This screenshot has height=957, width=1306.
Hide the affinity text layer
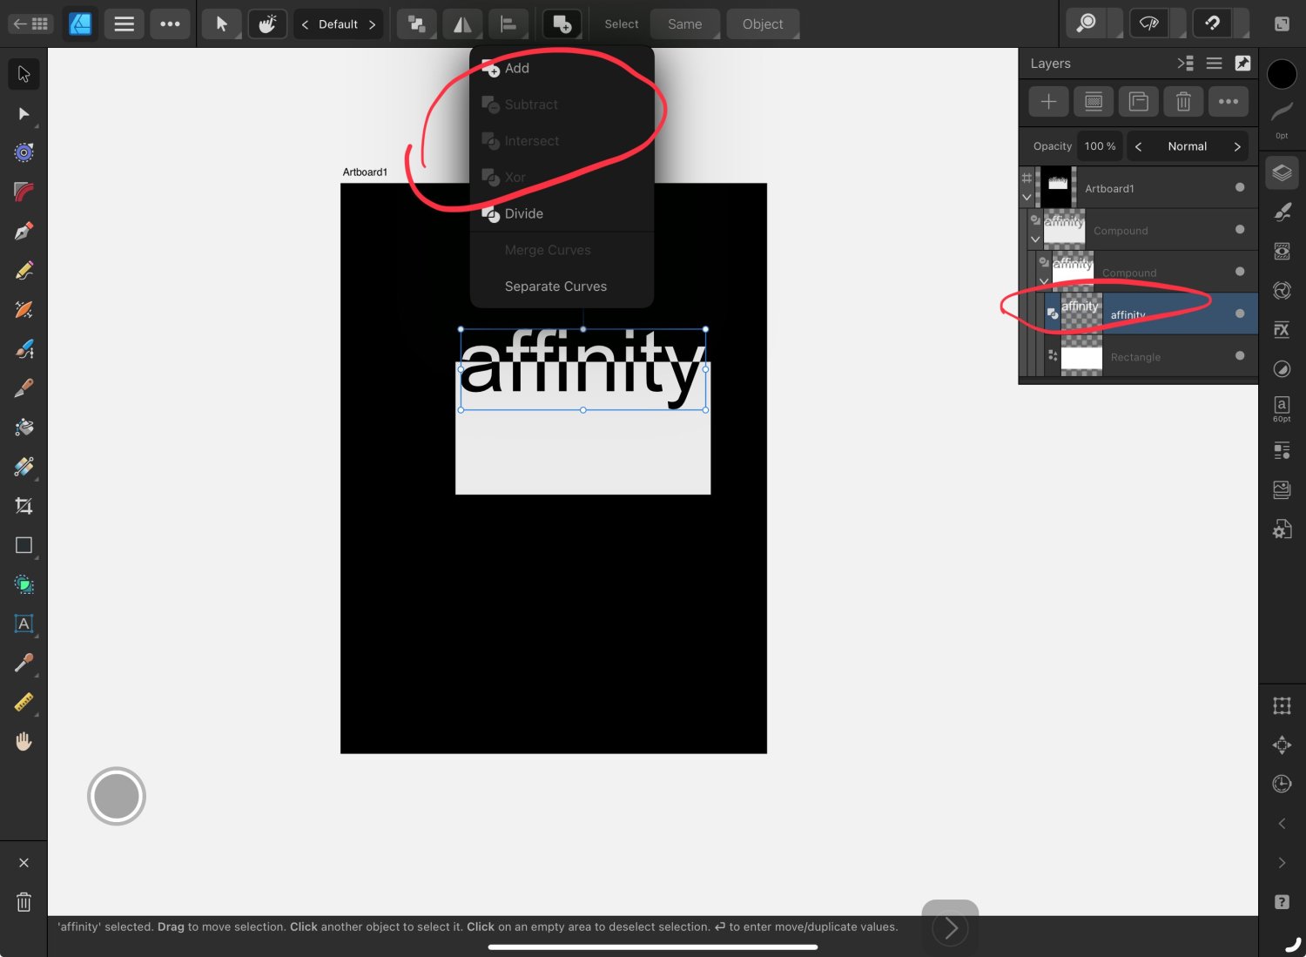(1240, 313)
